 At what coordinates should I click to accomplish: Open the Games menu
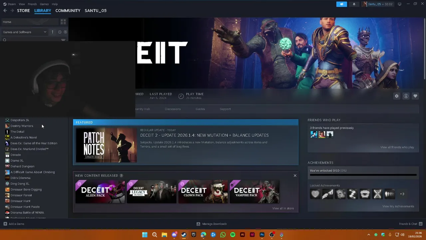pos(44,4)
